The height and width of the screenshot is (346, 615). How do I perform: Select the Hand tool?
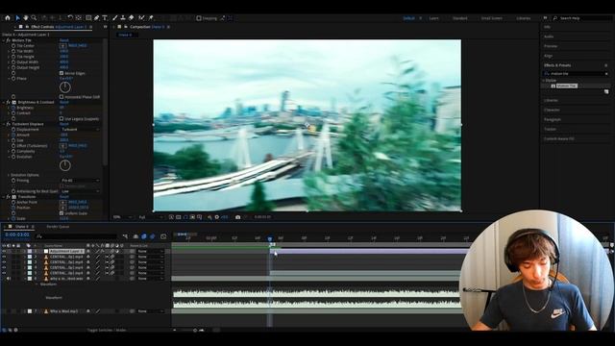pos(26,17)
